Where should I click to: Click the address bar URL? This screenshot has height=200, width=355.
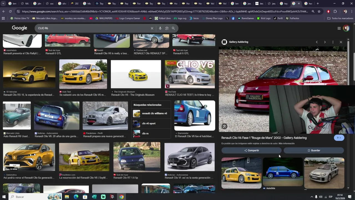(x=165, y=11)
